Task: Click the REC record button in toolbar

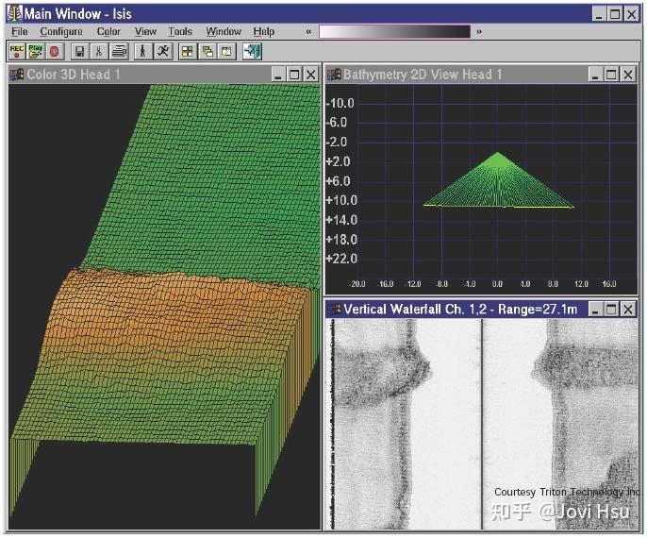Action: coord(17,51)
